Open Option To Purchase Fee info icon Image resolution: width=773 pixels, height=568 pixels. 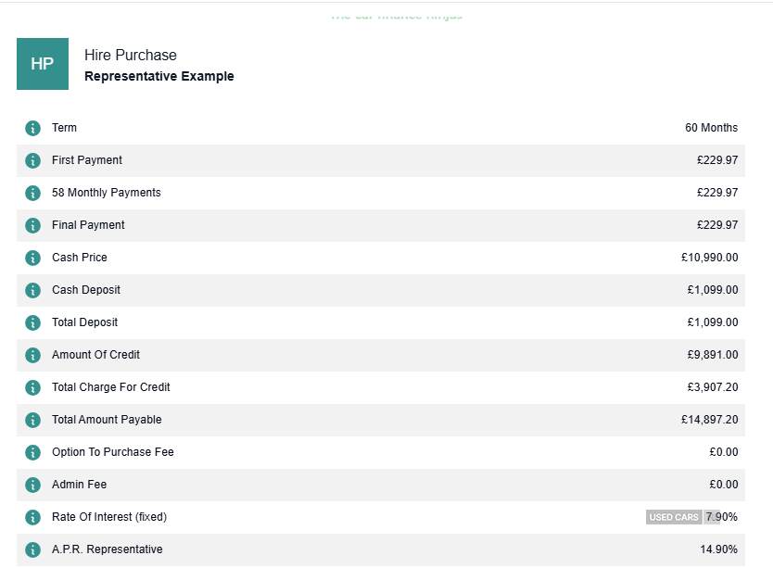(32, 452)
